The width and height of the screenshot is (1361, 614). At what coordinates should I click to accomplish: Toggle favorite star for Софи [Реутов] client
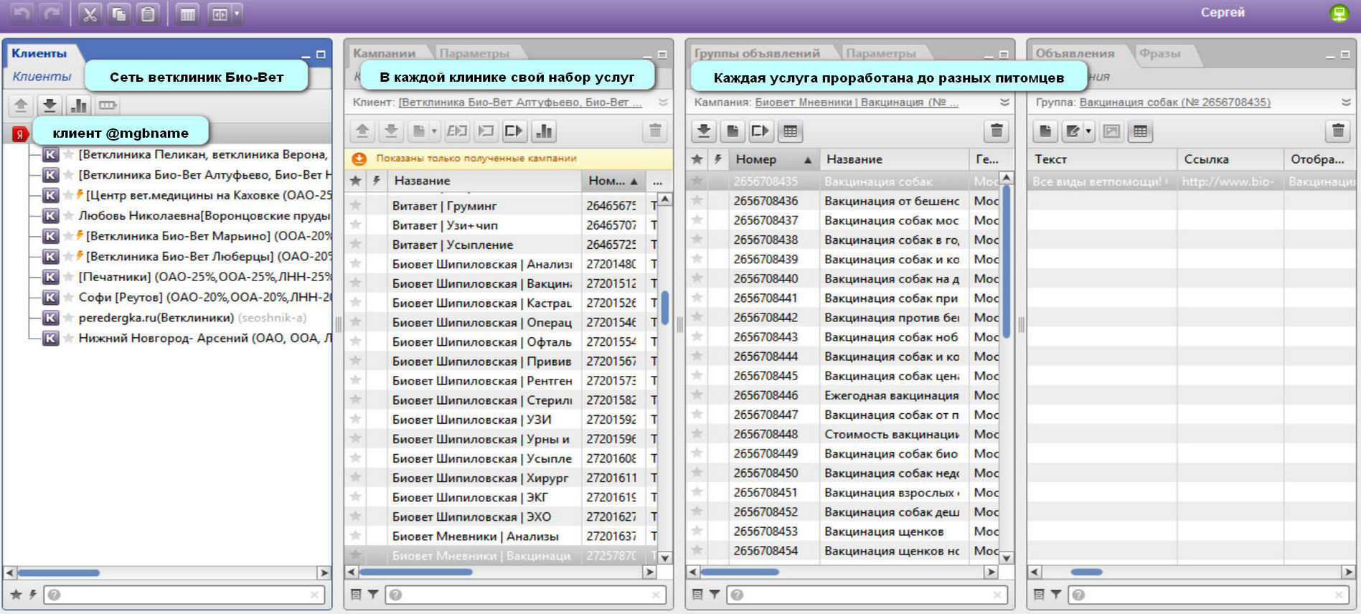[69, 297]
